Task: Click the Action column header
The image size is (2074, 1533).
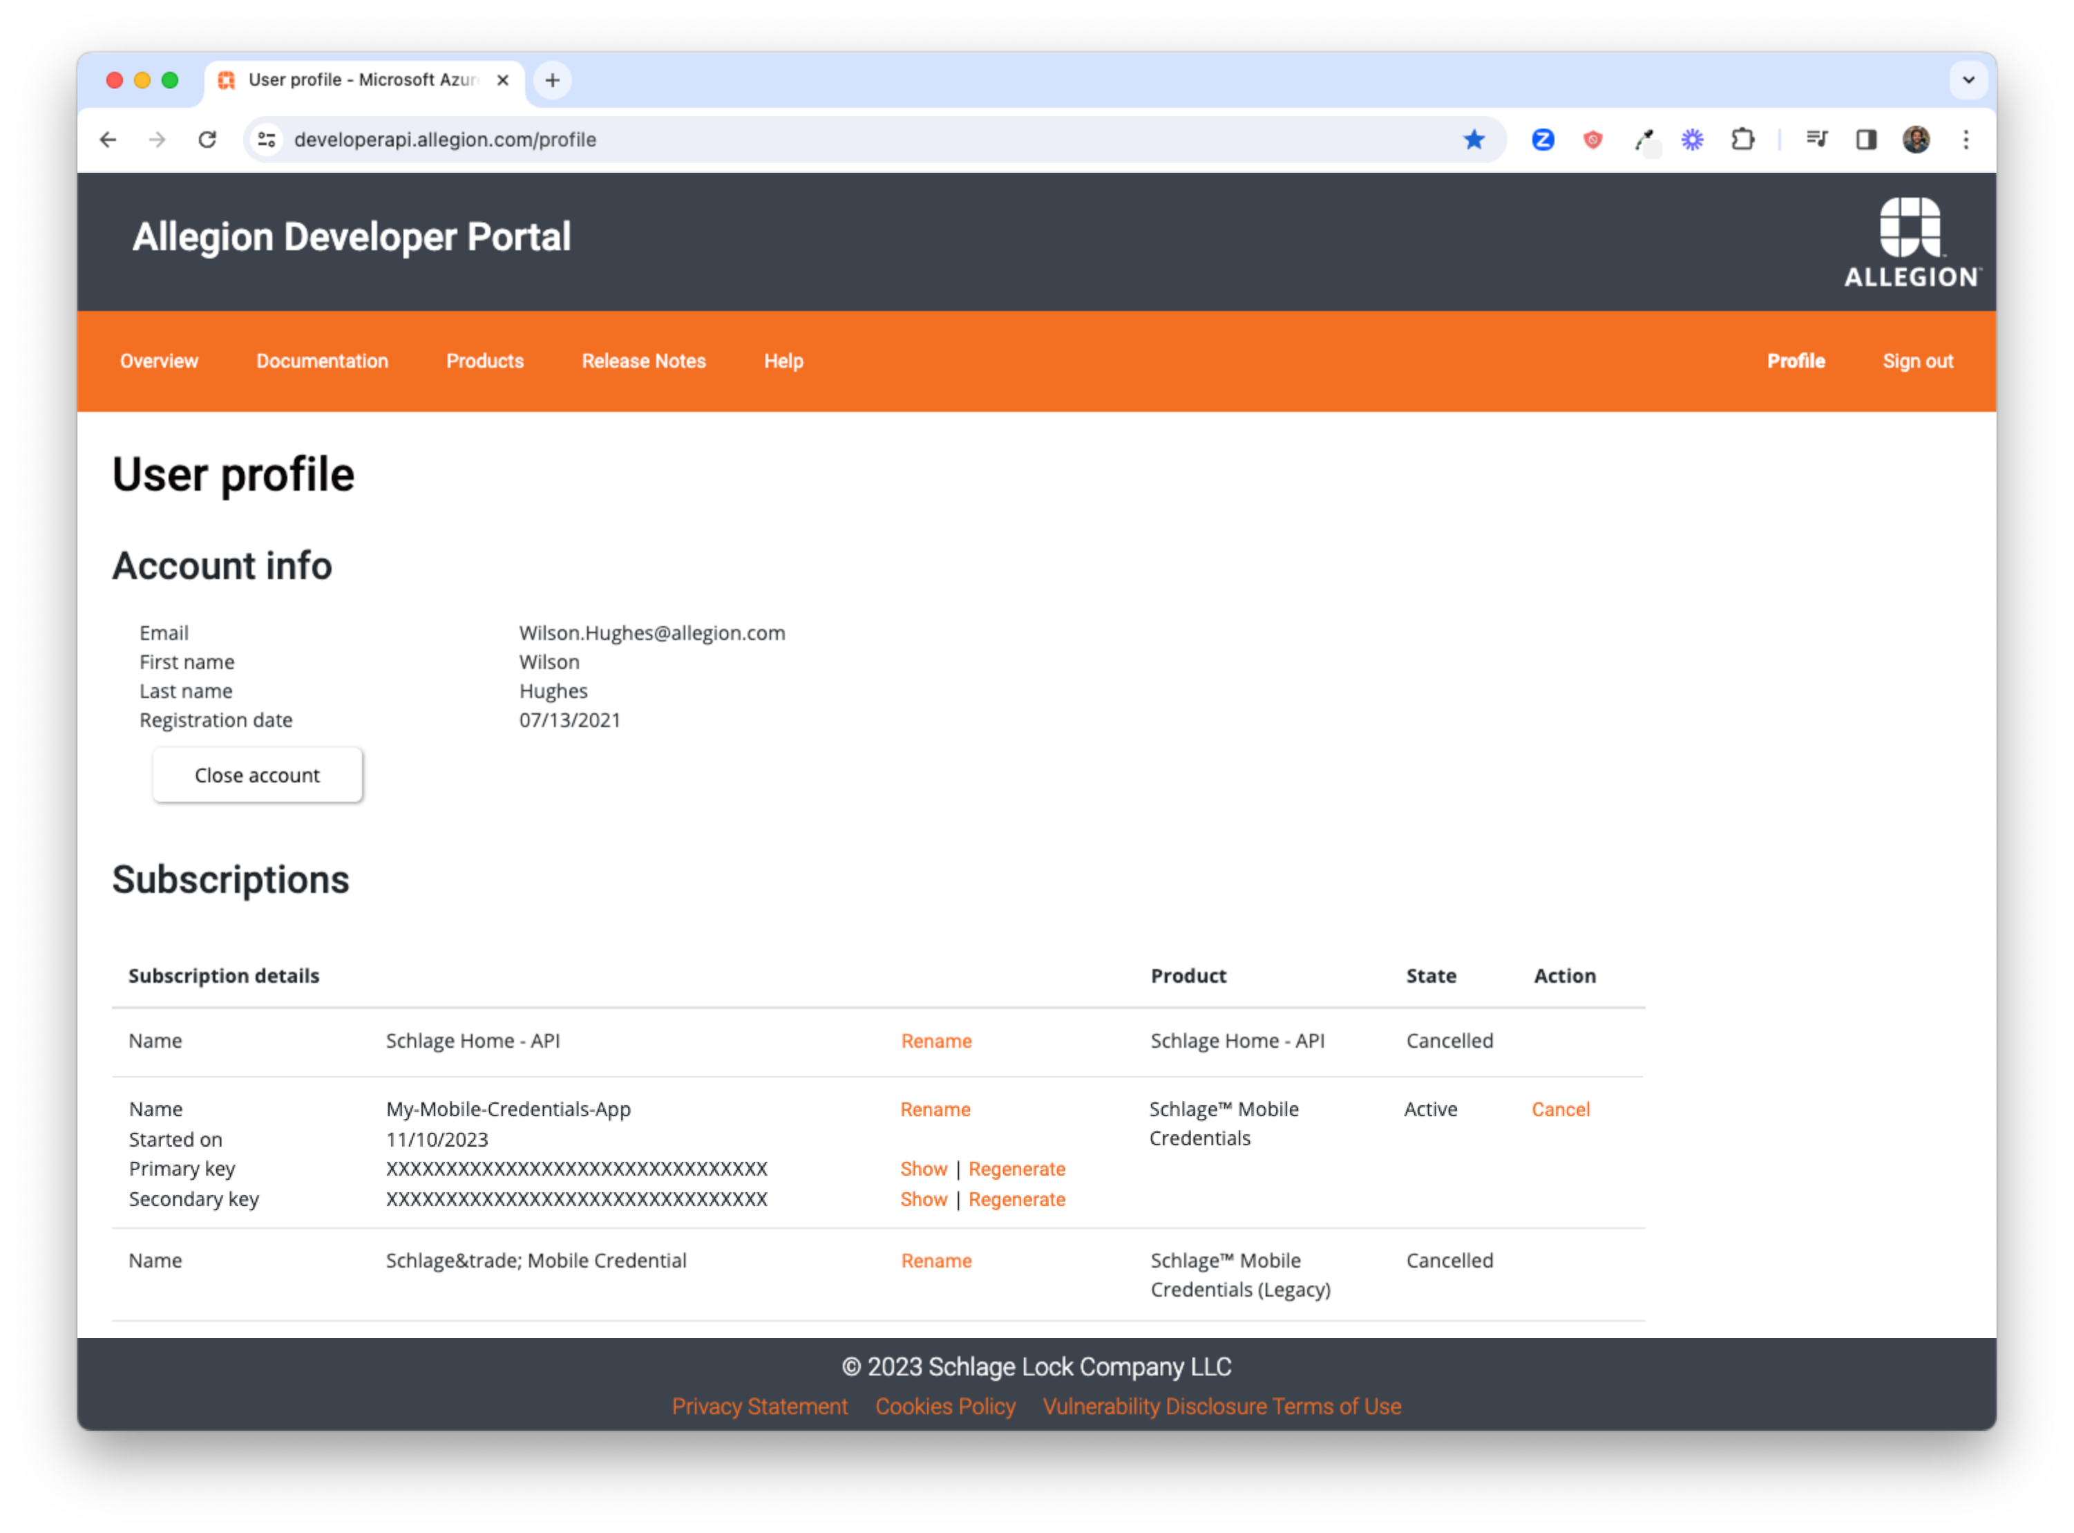Action: point(1566,976)
